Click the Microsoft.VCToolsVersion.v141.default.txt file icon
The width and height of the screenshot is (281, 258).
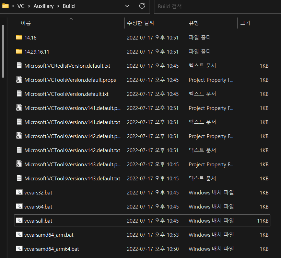pyautogui.click(x=19, y=122)
